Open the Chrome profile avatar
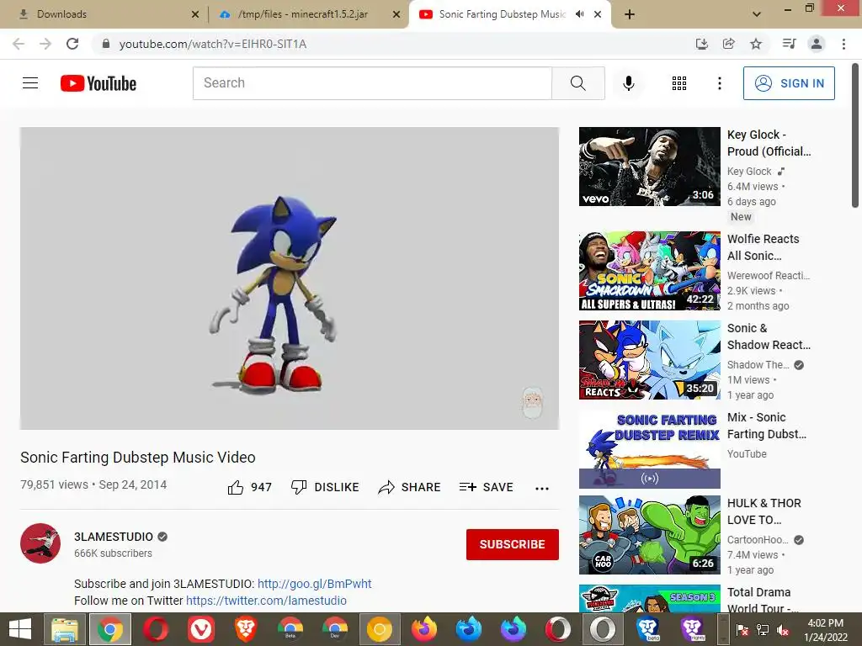Screen dimensions: 862x646 (817, 44)
